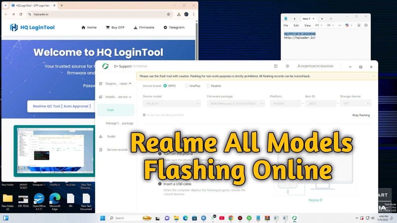Select the Realme device brand radio
Viewport: 397px width, 223px height.
pyautogui.click(x=208, y=86)
